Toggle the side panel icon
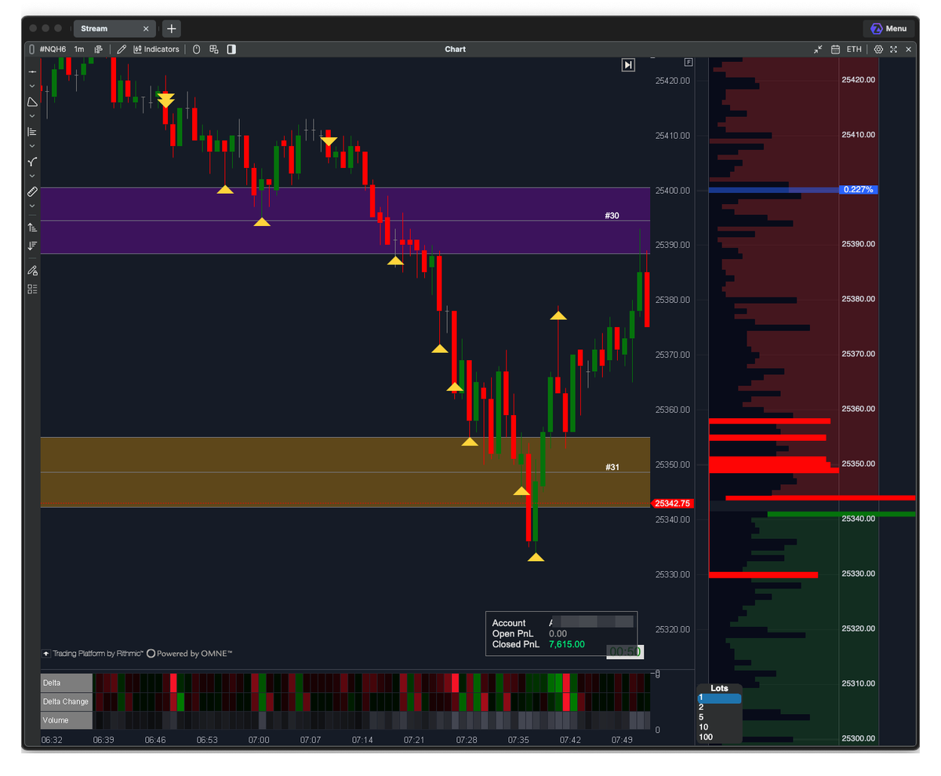 [x=231, y=49]
